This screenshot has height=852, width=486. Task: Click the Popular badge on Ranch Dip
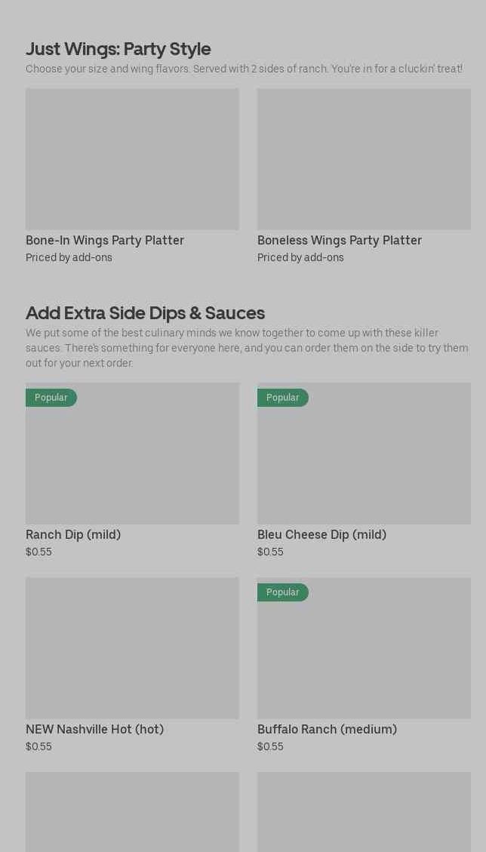pos(51,398)
